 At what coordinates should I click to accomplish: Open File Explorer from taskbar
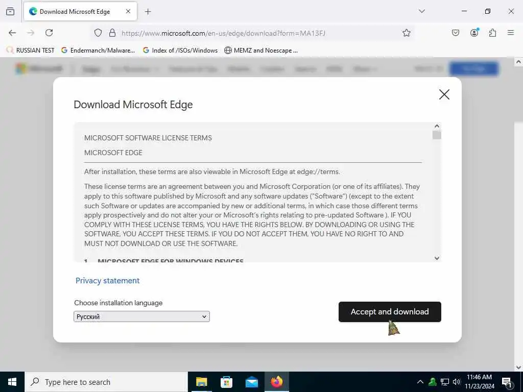(201, 382)
